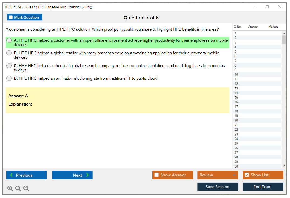Click the Marked column header
The image size is (290, 198).
coord(273,27)
